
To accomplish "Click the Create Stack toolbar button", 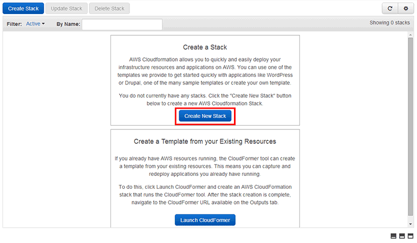I will (x=22, y=9).
